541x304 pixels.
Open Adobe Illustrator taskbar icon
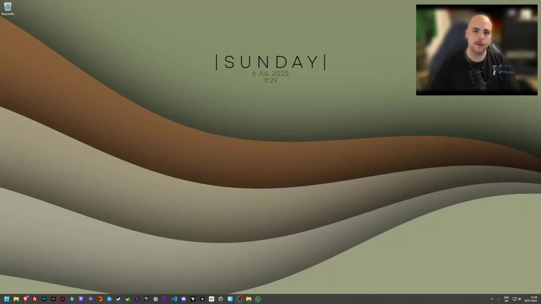54,299
